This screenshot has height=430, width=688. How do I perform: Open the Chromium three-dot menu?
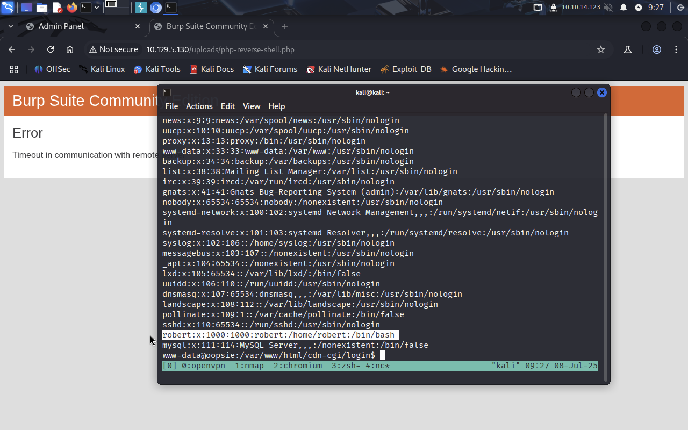click(676, 50)
